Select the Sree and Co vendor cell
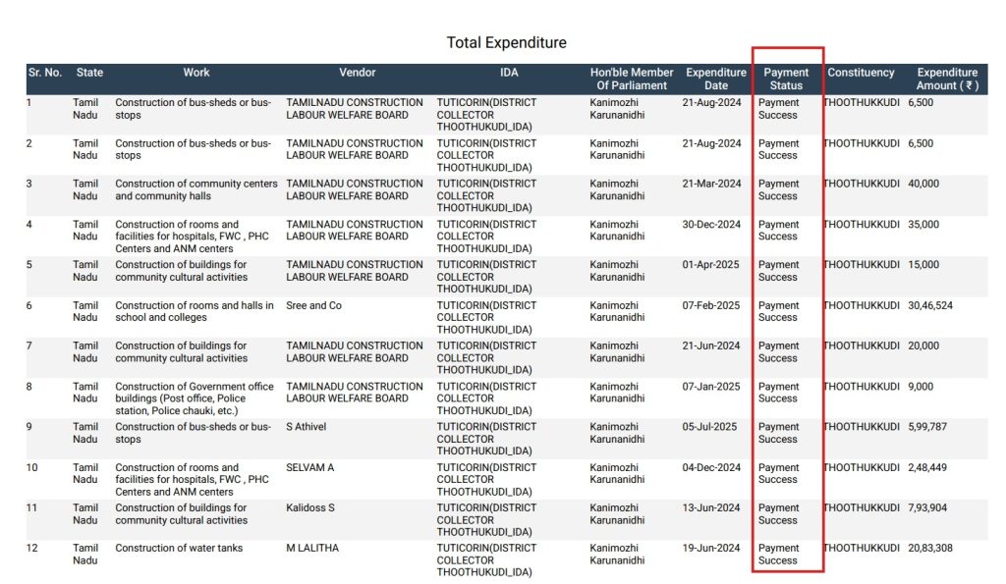1006x584 pixels. coord(313,306)
